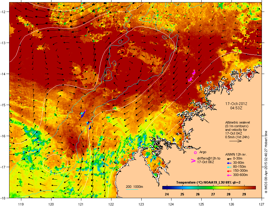Click the colorbar tick label 27
The width and height of the screenshot is (268, 207).
pyautogui.click(x=213, y=194)
